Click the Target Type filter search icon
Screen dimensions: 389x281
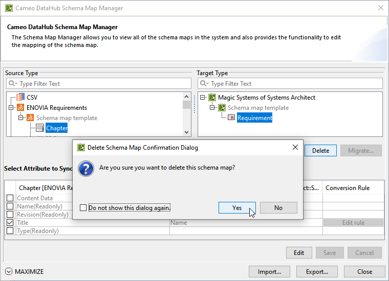204,84
